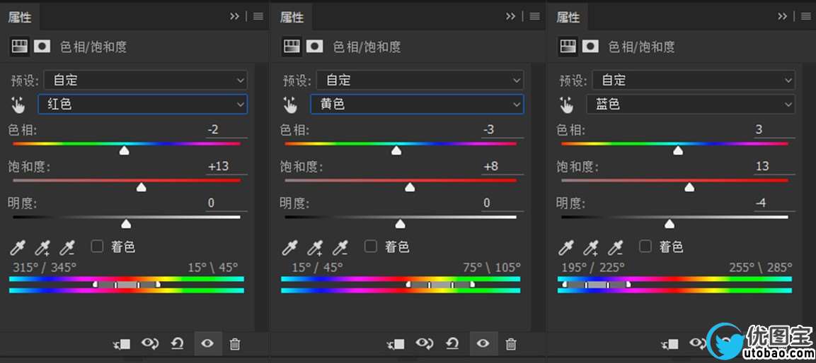Click yellow panel color range bar
This screenshot has height=363, width=816.
401,285
